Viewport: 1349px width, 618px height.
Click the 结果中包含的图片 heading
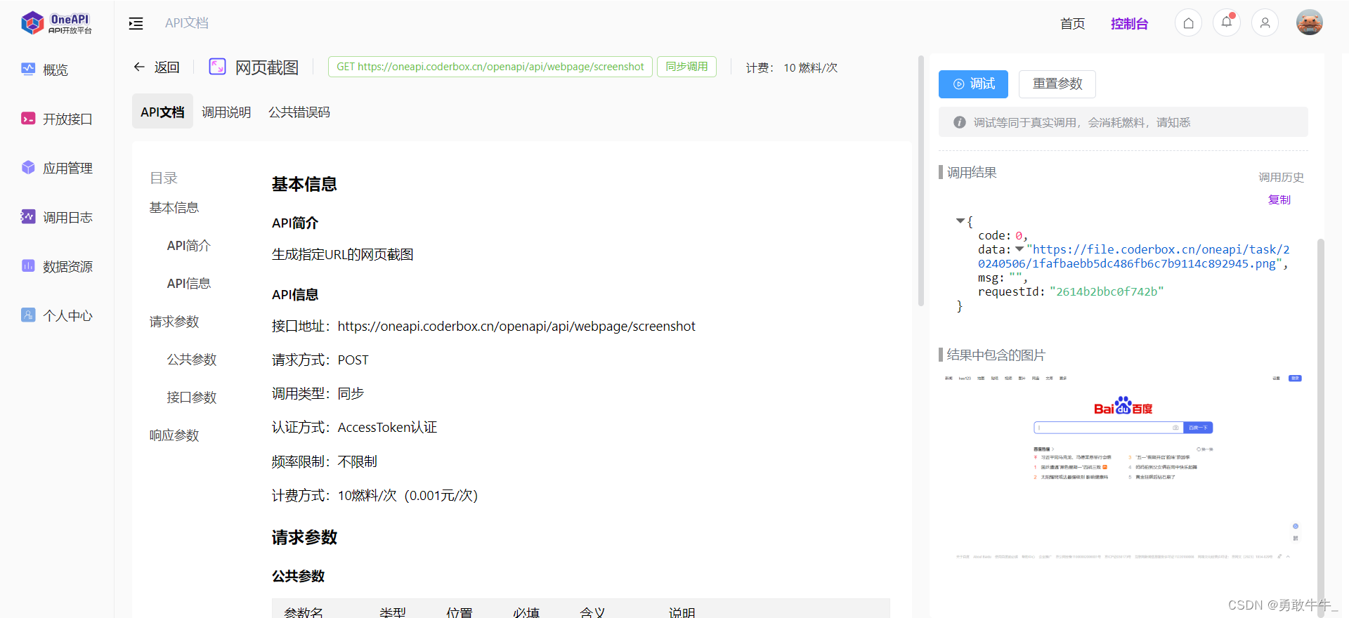point(996,355)
